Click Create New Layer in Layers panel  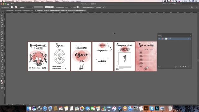tap(186, 67)
